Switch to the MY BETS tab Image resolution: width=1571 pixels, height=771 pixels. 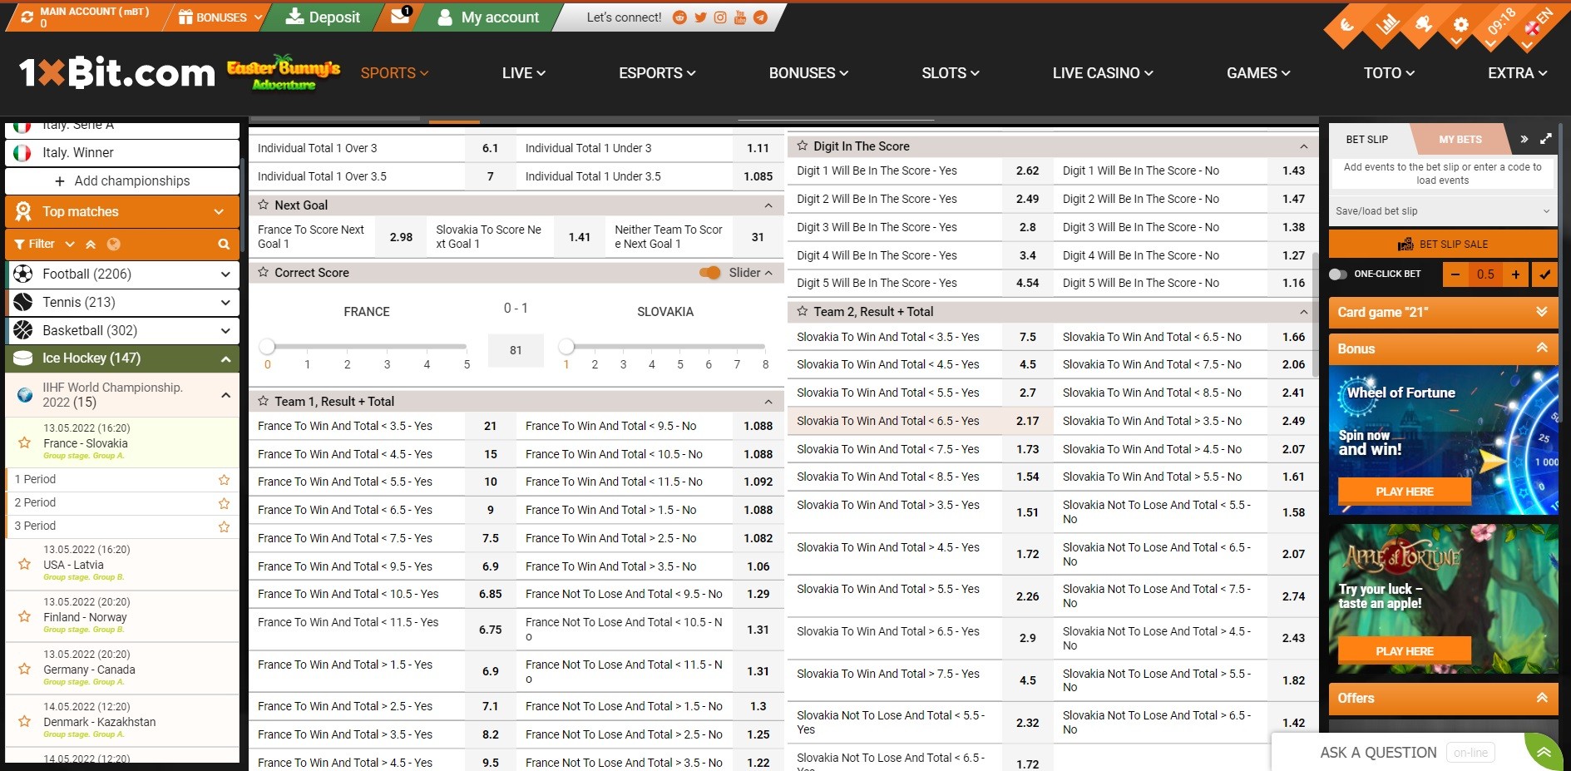pos(1460,139)
